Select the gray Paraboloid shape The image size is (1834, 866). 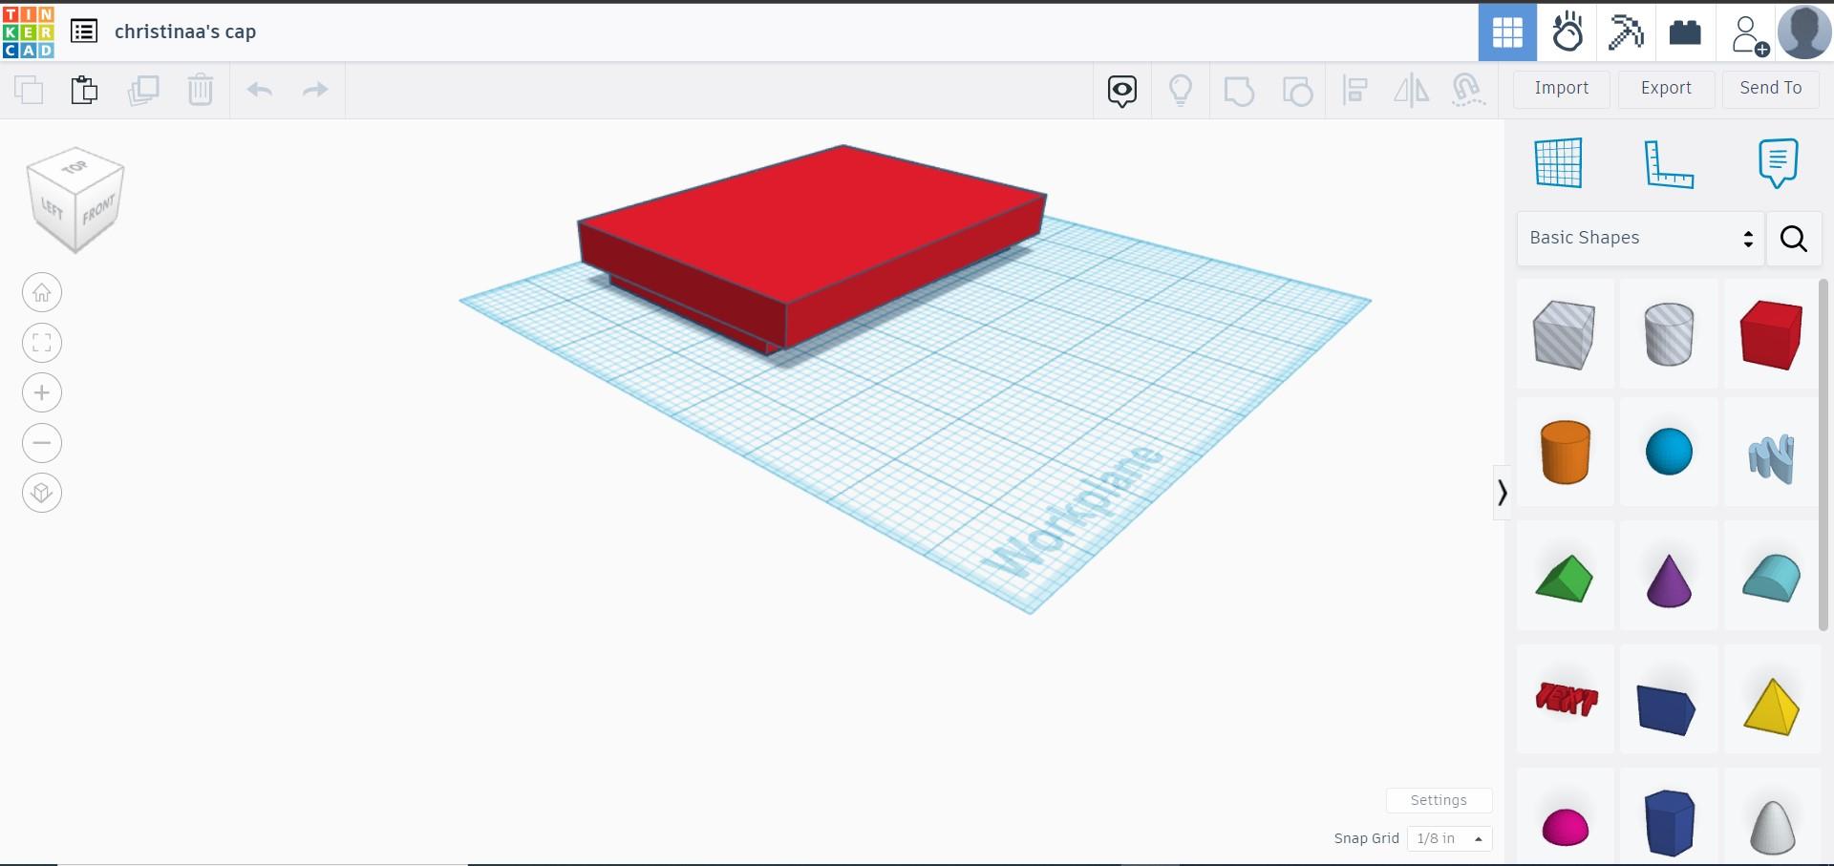tap(1772, 827)
